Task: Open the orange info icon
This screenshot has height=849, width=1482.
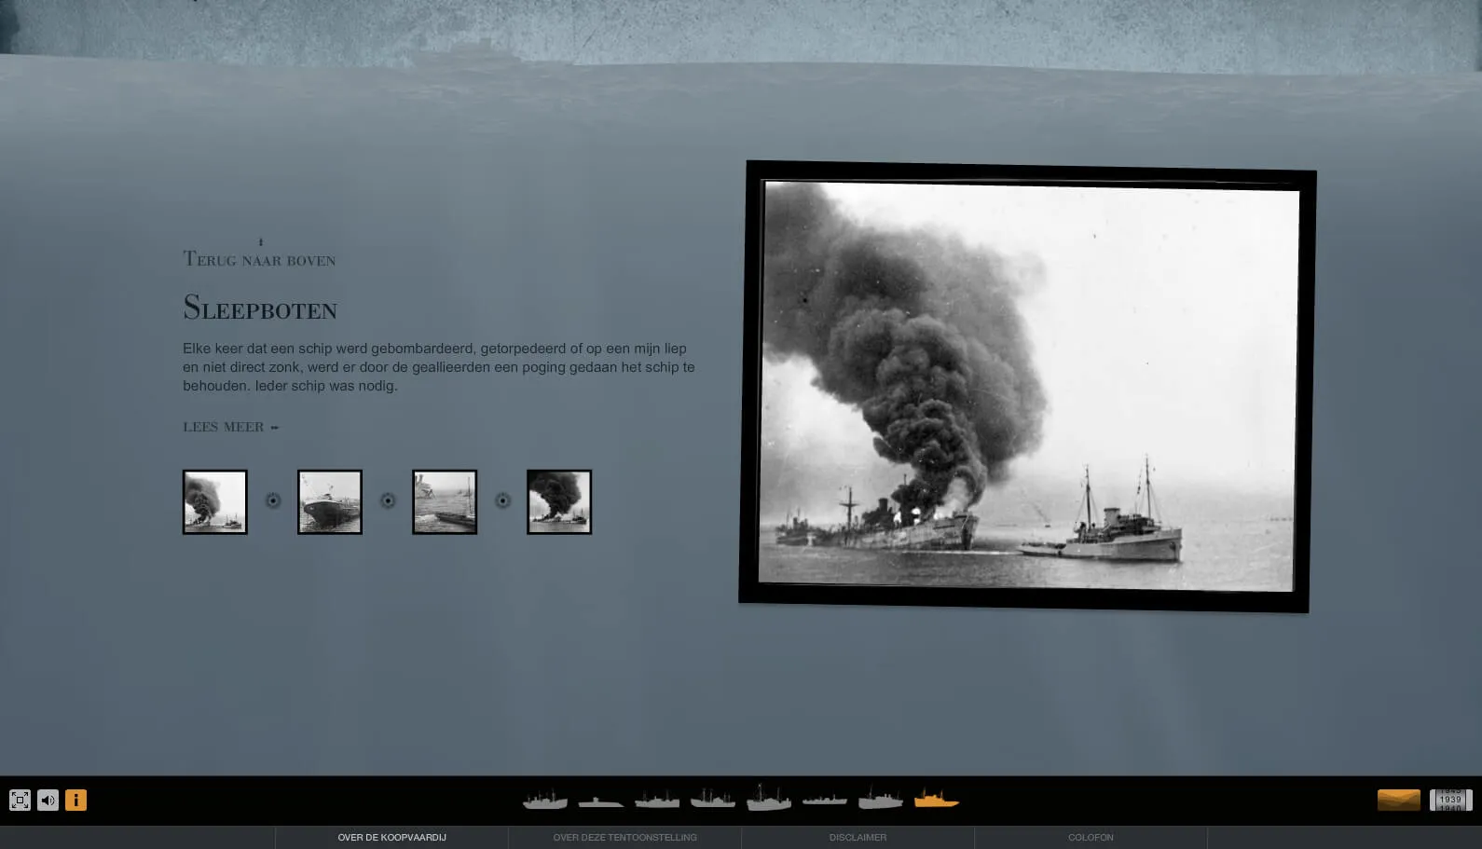Action: coord(75,800)
